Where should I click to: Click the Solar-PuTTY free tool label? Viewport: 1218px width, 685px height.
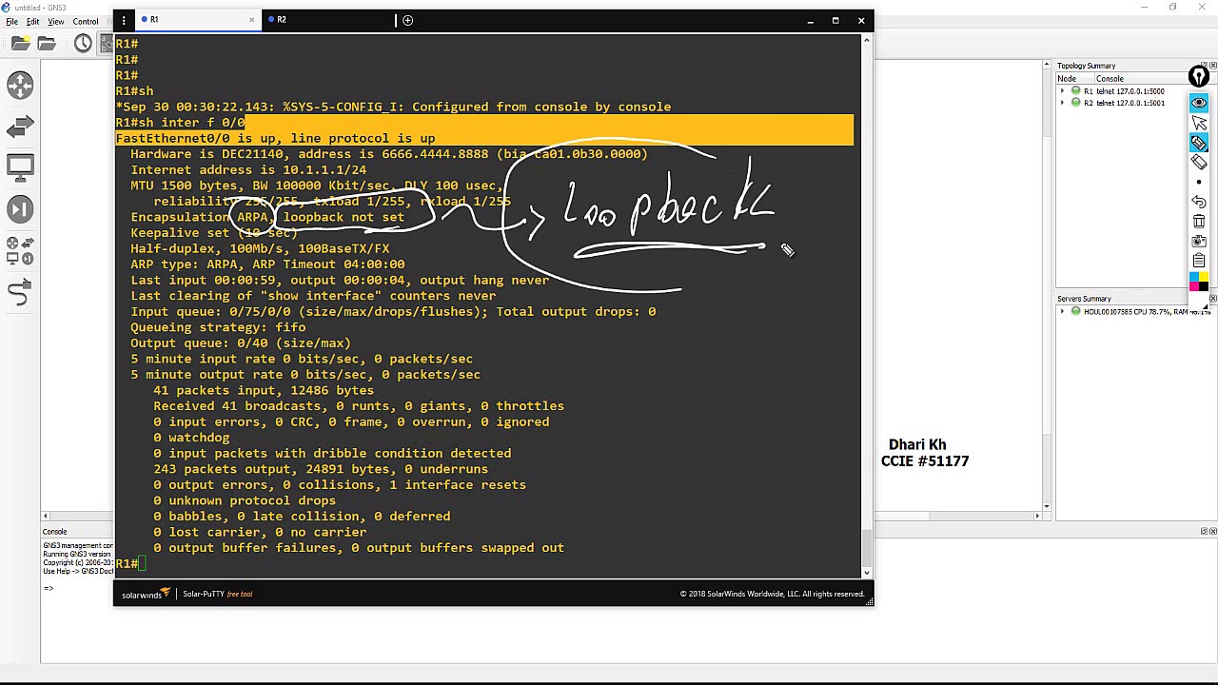218,594
